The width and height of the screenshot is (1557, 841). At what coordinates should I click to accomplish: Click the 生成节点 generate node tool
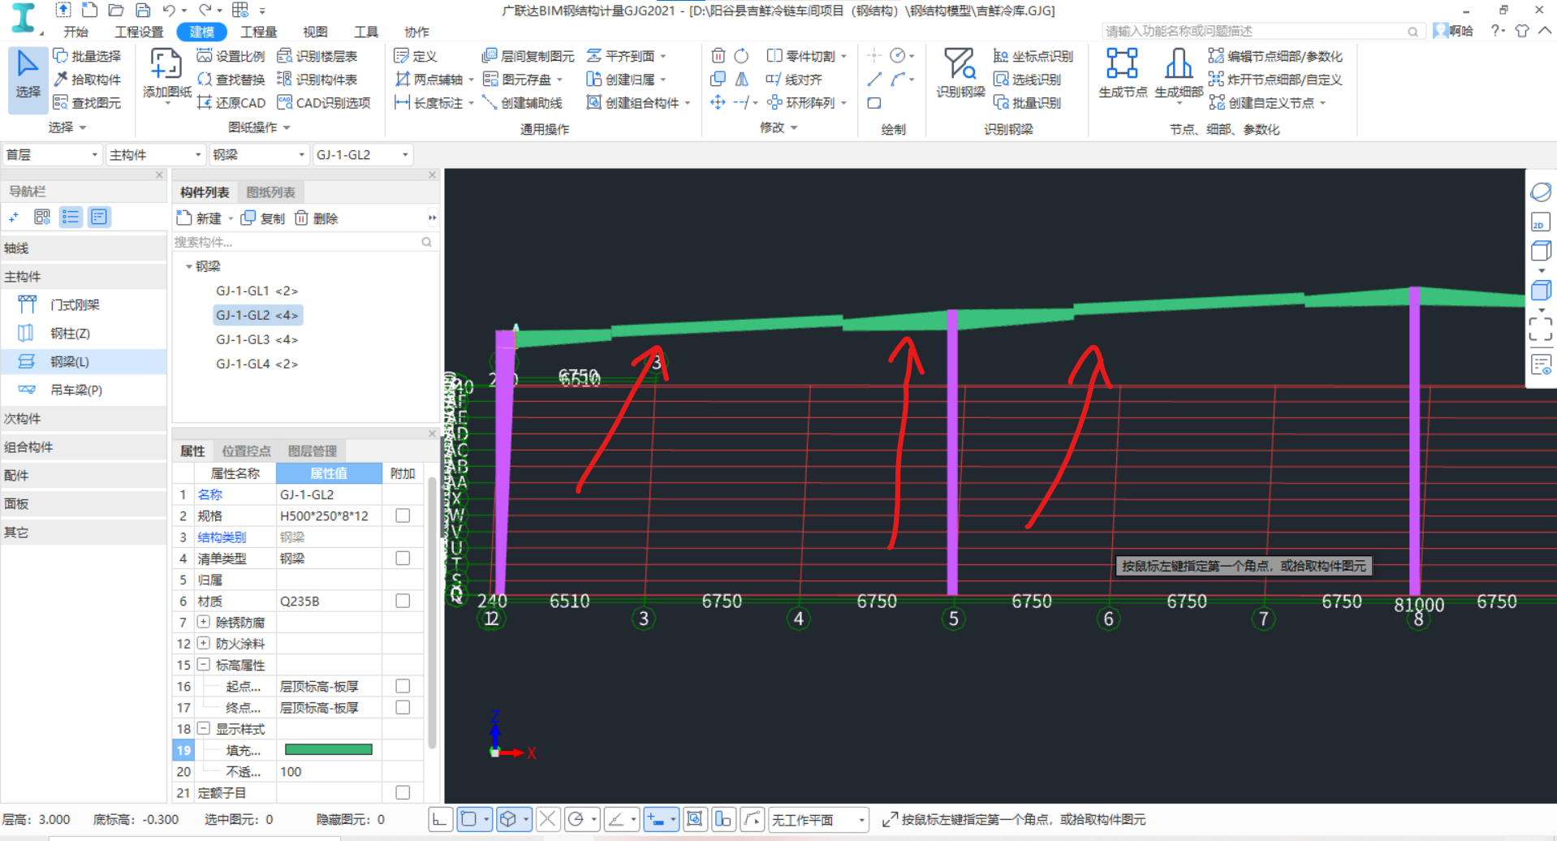tap(1123, 73)
